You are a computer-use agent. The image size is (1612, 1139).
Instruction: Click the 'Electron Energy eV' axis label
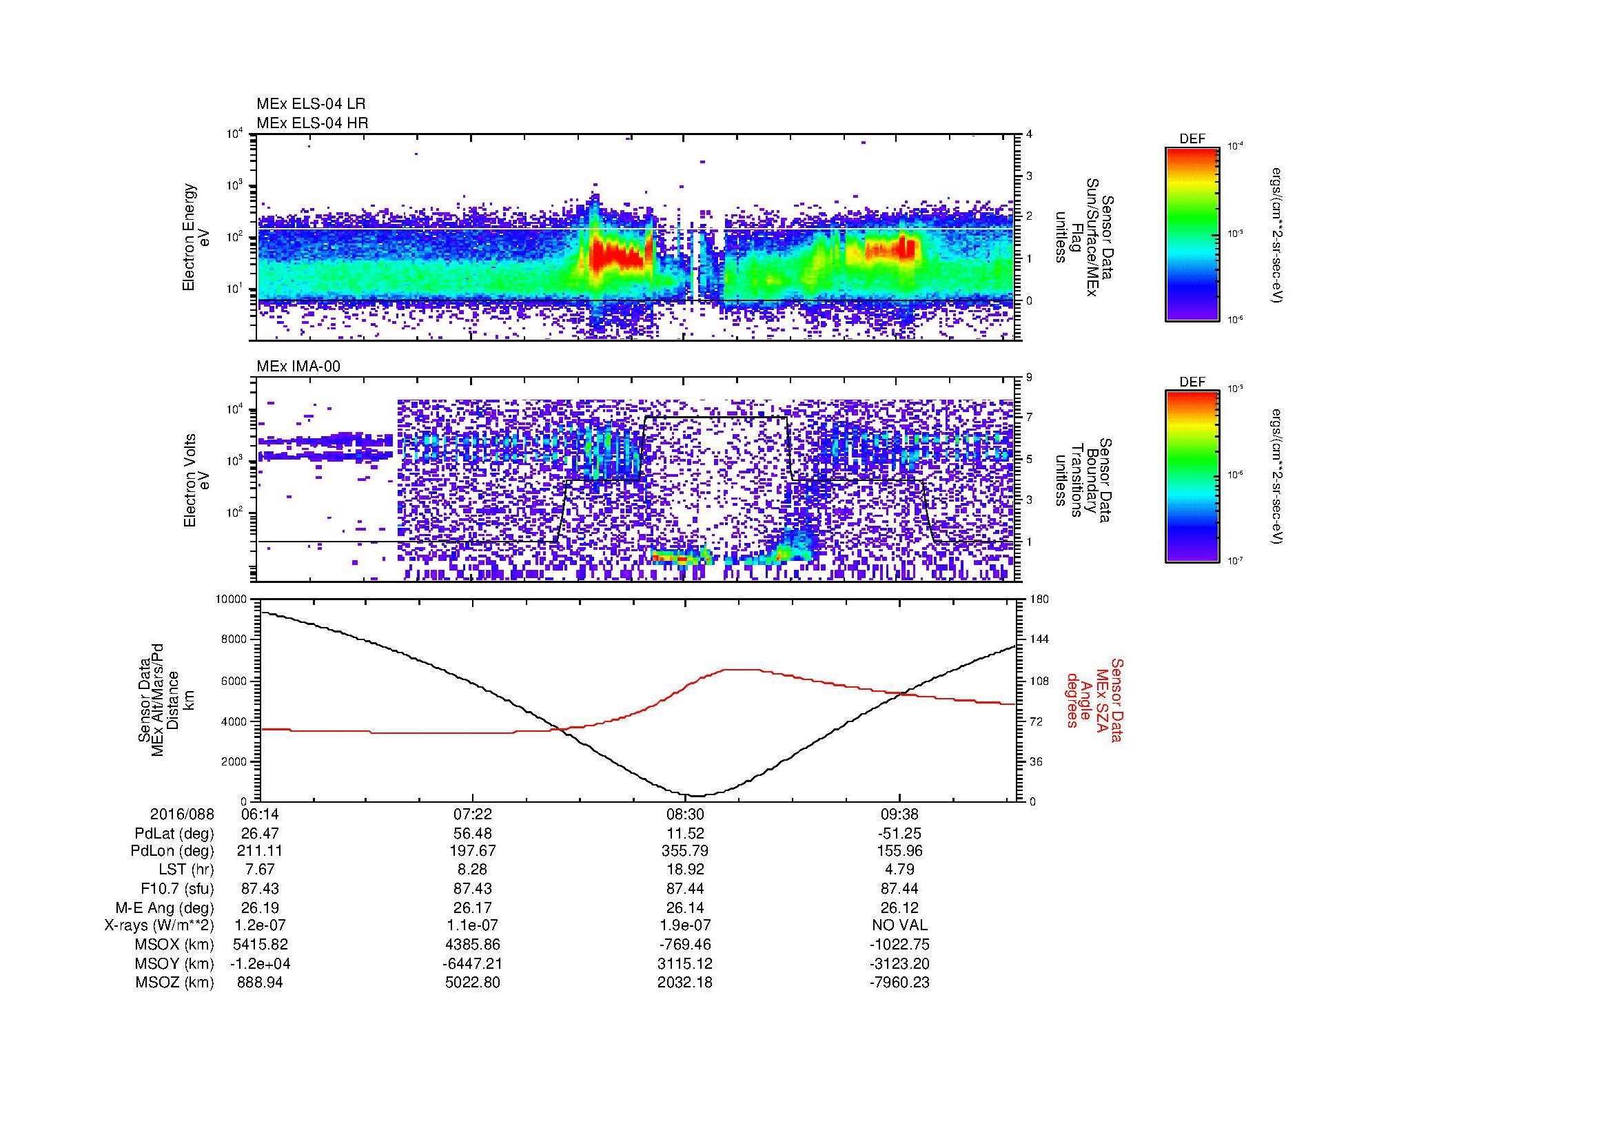click(196, 237)
